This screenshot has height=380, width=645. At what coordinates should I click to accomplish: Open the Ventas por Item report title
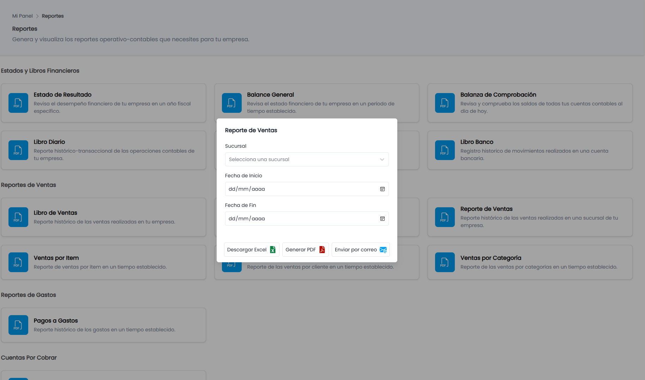[56, 258]
